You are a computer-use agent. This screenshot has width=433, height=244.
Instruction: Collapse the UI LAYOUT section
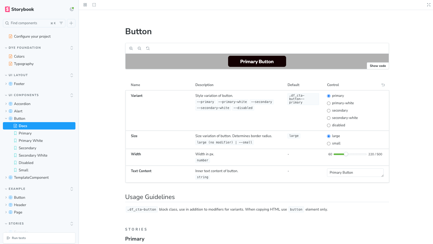pyautogui.click(x=16, y=75)
